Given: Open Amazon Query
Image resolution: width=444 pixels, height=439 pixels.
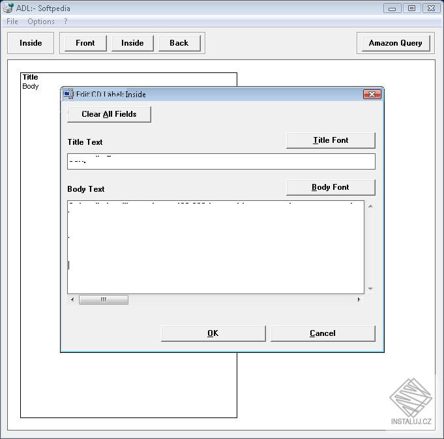Looking at the screenshot, I should 396,43.
